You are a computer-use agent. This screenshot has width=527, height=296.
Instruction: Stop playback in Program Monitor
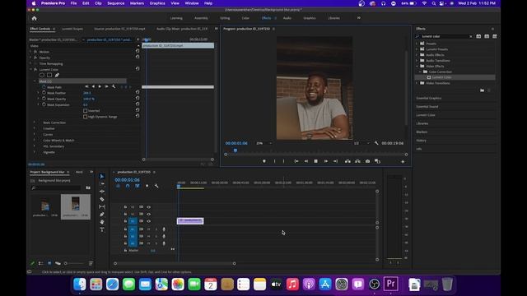click(315, 161)
